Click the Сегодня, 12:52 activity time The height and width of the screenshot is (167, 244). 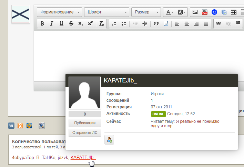[x=181, y=114]
